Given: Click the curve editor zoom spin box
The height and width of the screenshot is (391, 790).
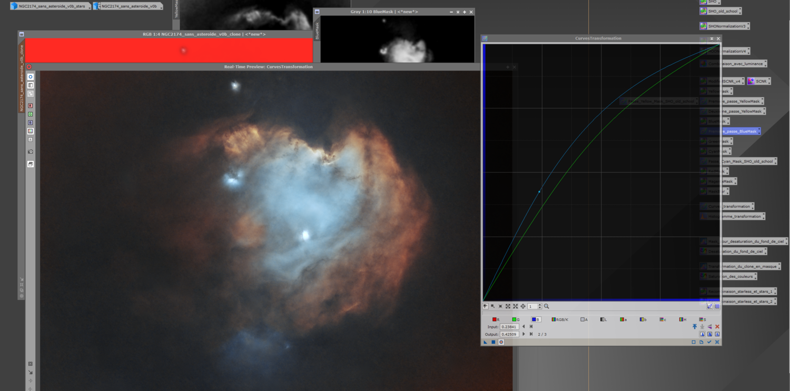Looking at the screenshot, I should [x=535, y=306].
